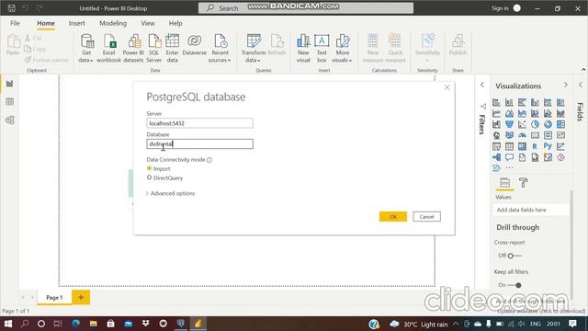Screen dimensions: 588x331
Task: Select the Power Automate chevrons visual
Action: point(496,168)
